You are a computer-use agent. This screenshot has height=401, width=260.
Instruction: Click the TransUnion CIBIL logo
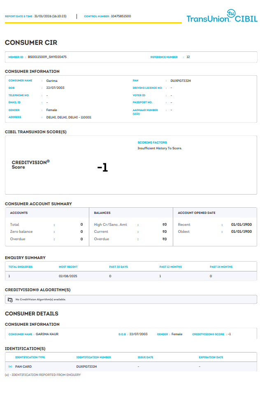222,16
